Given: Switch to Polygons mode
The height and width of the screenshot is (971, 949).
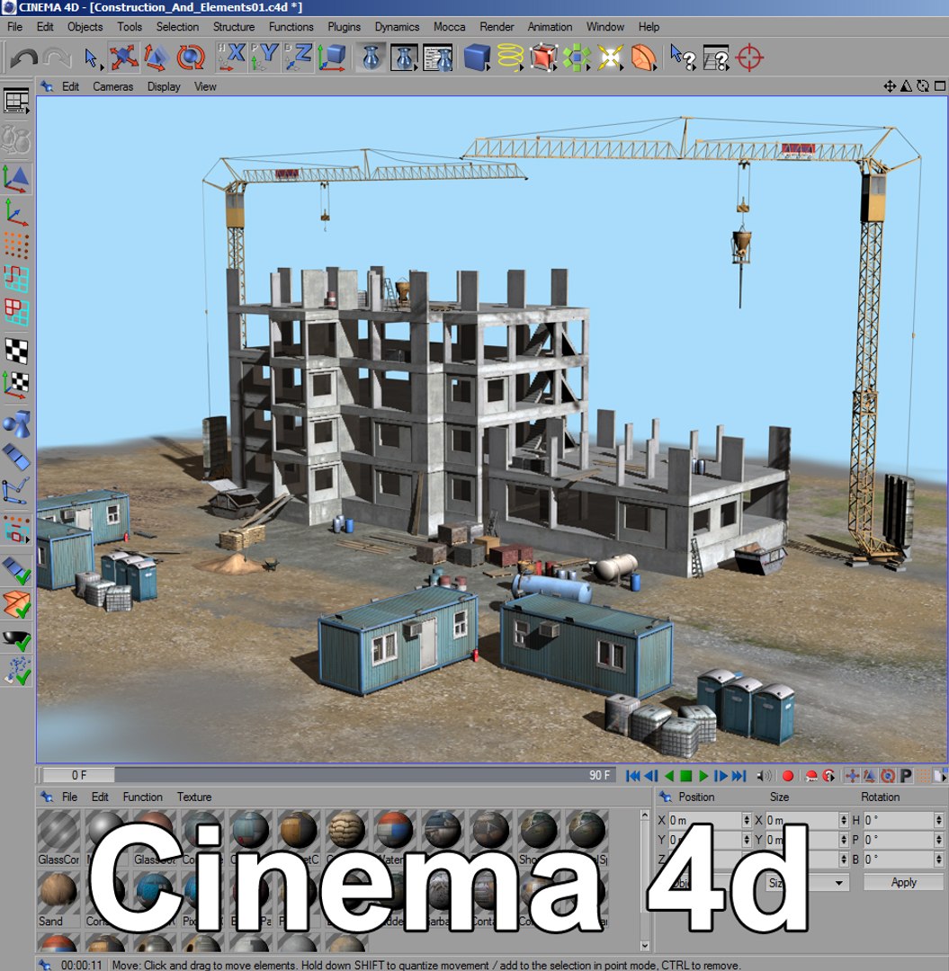Looking at the screenshot, I should point(16,312).
